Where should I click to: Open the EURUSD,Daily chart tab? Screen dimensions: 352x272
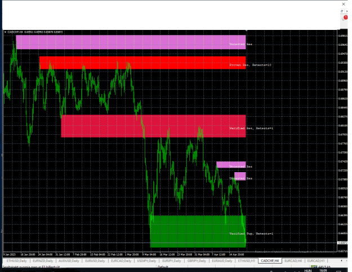coord(95,261)
